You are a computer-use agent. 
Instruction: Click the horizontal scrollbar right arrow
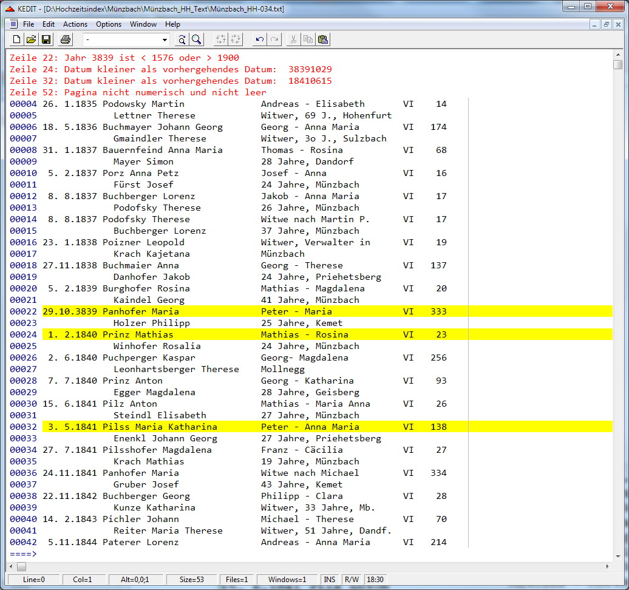607,566
